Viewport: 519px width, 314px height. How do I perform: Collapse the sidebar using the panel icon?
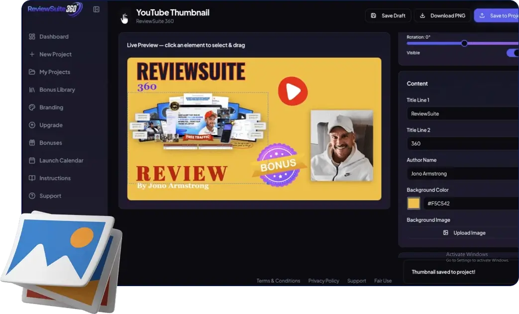(x=96, y=9)
